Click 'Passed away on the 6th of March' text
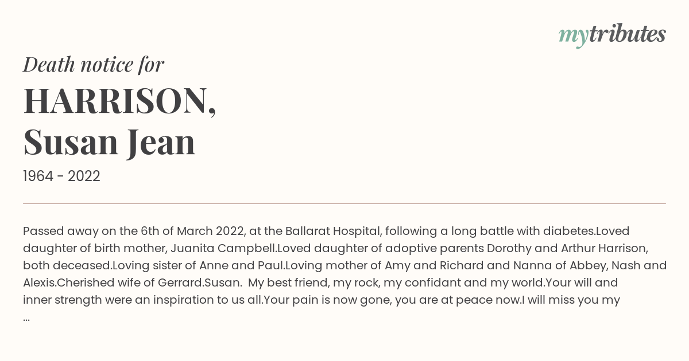This screenshot has height=361, width=689. click(118, 231)
